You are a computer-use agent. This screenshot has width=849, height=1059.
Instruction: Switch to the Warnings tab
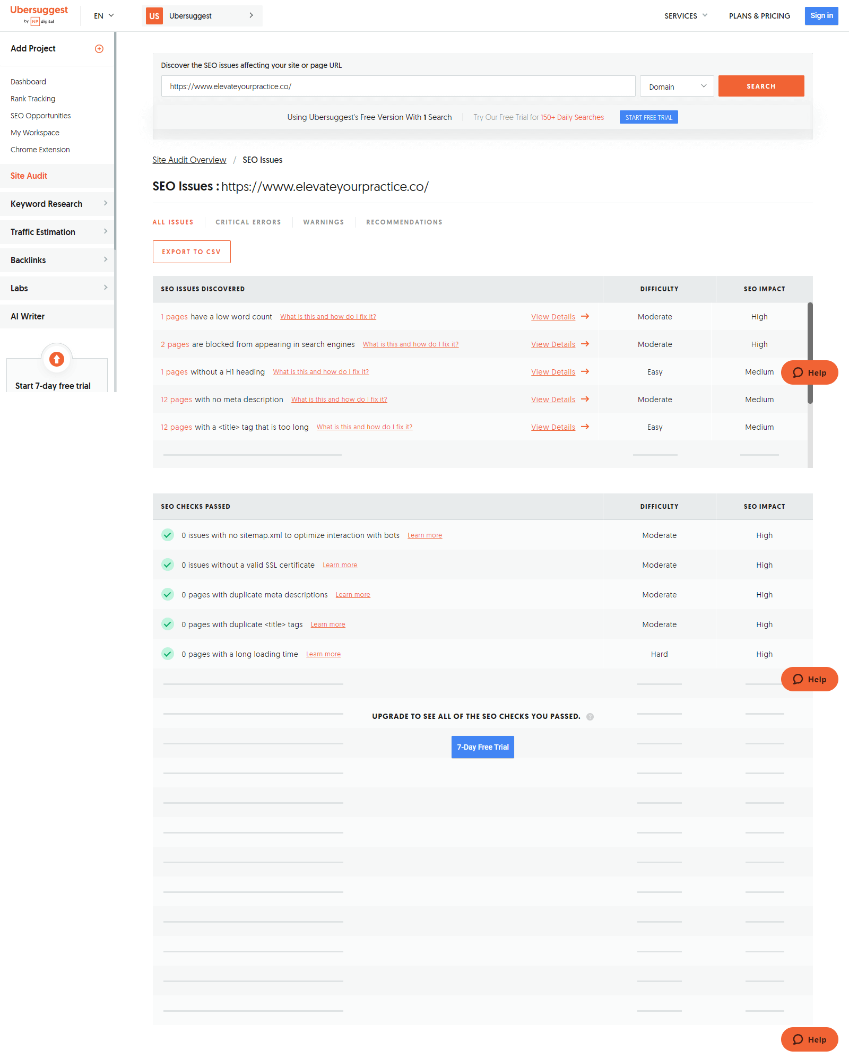(x=324, y=222)
